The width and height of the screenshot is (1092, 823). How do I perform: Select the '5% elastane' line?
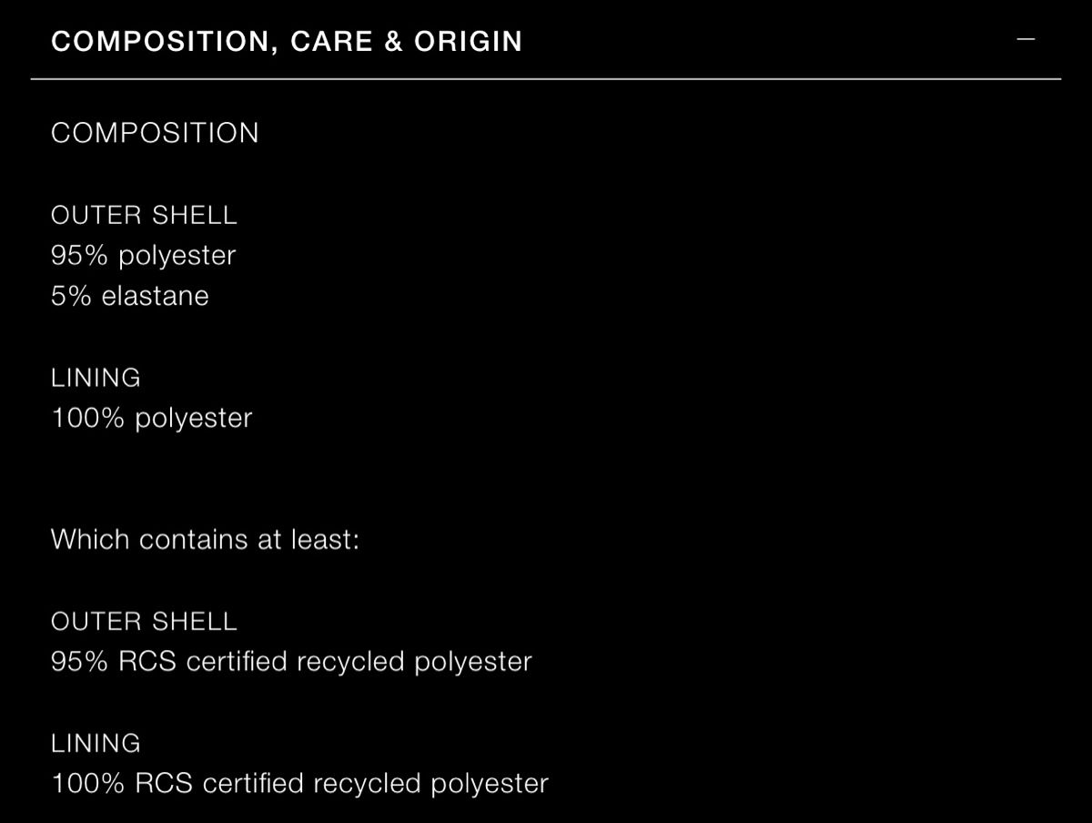[x=130, y=296]
